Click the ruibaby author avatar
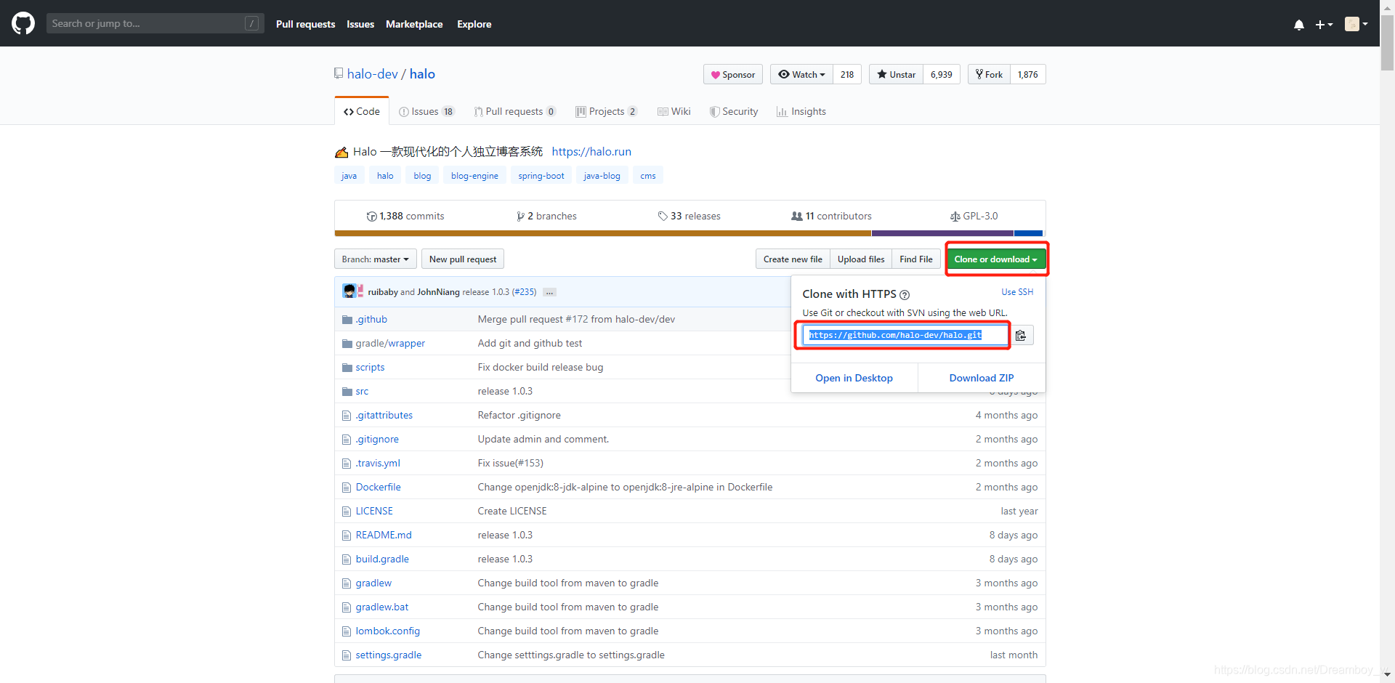 (349, 291)
